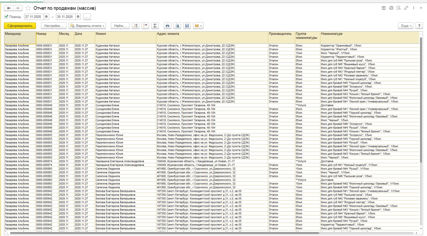
Task: Click the Настройки... button
Action: 53,26
